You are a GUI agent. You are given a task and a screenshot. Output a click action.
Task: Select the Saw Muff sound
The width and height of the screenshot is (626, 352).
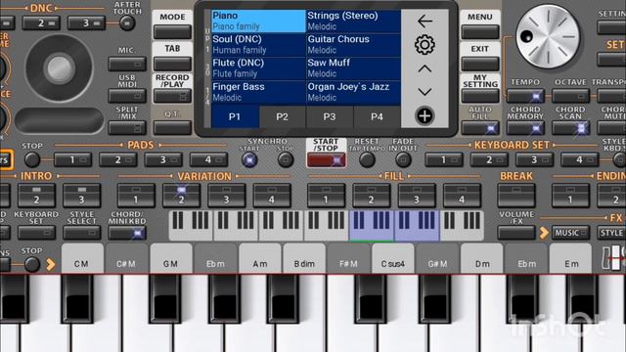[353, 68]
